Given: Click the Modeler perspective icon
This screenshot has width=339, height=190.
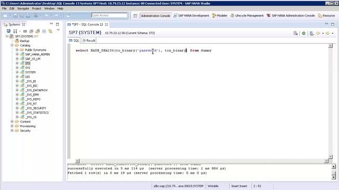Looking at the screenshot, I should [x=214, y=15].
